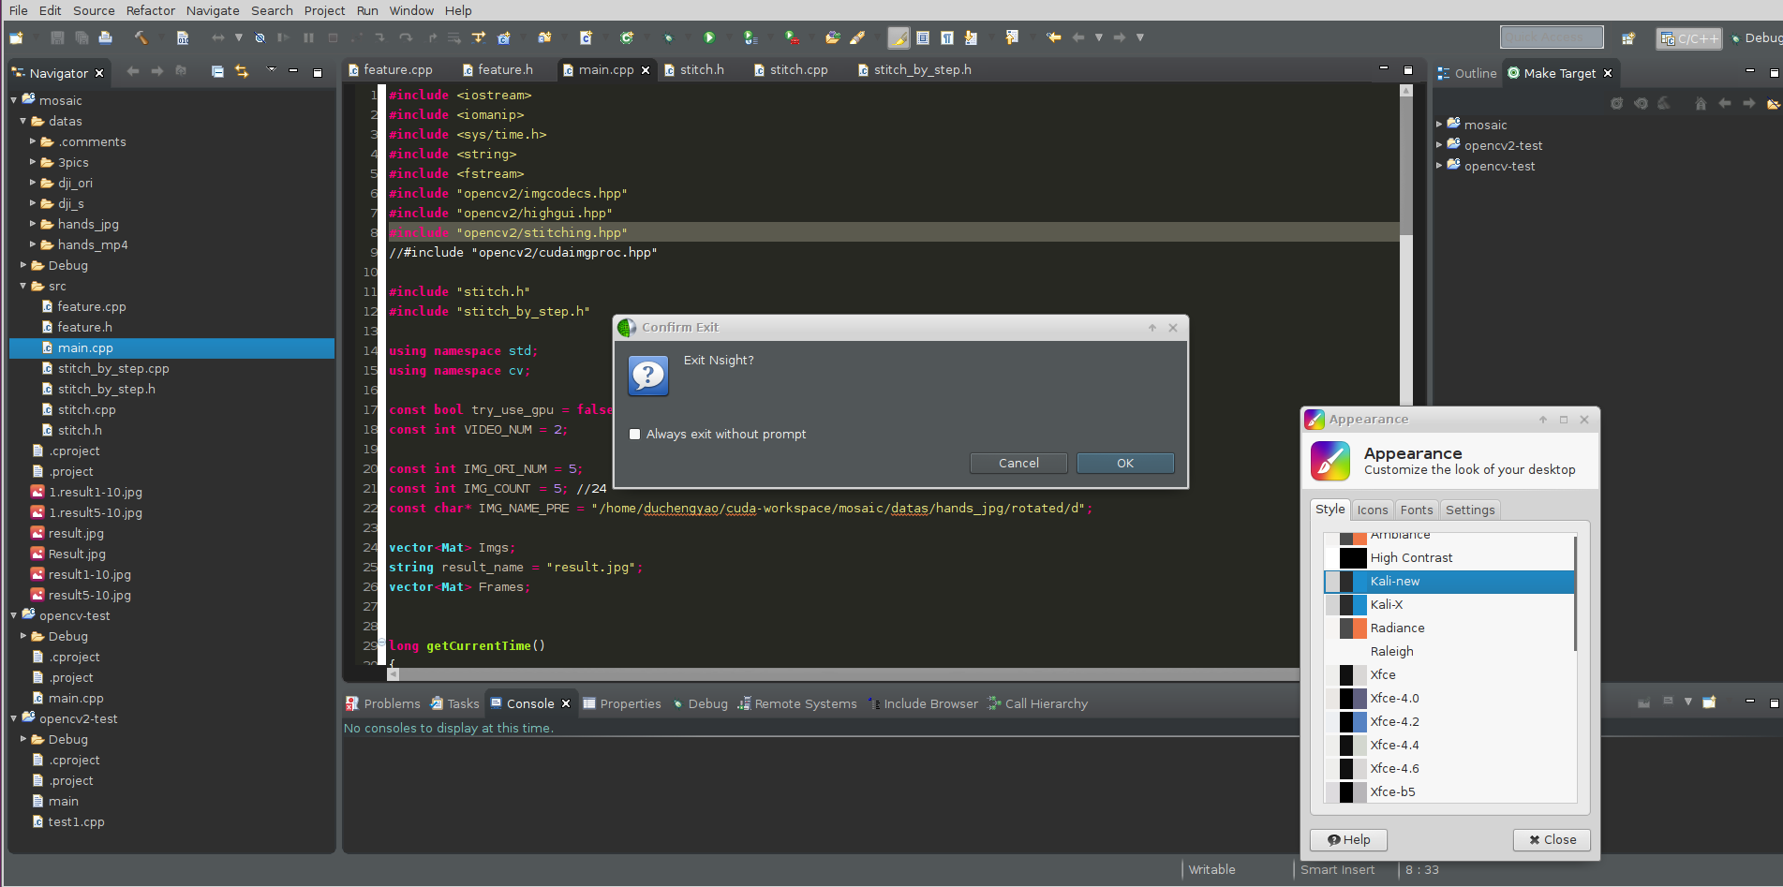Click Collapse All in Navigator panel
1783x887 pixels.
(217, 72)
